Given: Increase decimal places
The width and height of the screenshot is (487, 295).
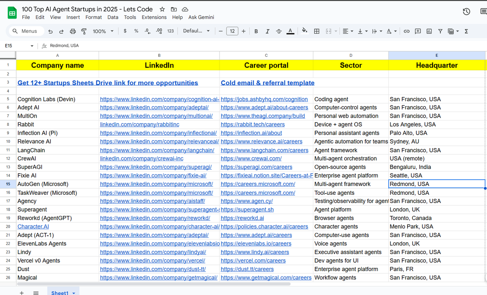Looking at the screenshot, I should coord(159,31).
